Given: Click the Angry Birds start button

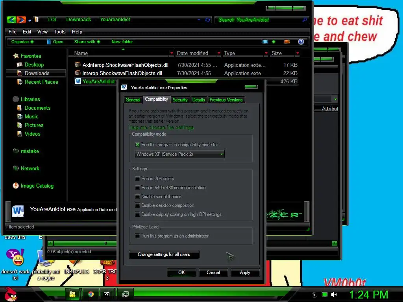Looking at the screenshot, I should (11, 294).
